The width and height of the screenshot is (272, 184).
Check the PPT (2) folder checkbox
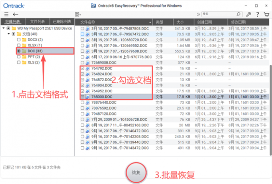(x=19, y=57)
